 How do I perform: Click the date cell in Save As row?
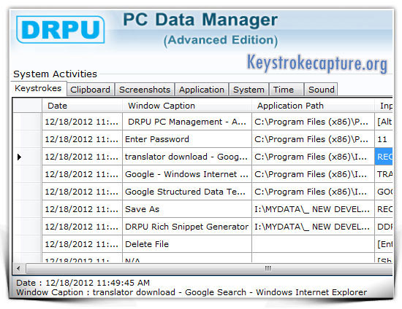coord(83,209)
